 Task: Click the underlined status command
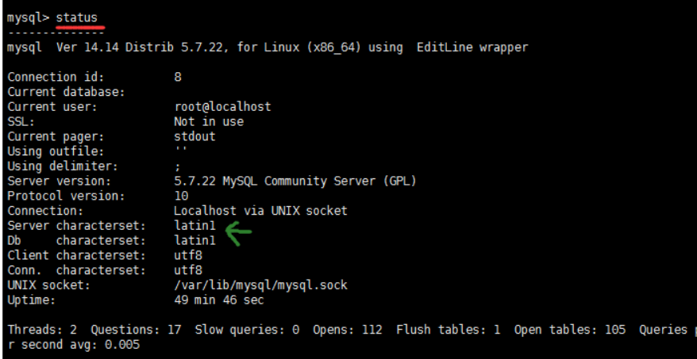(78, 17)
